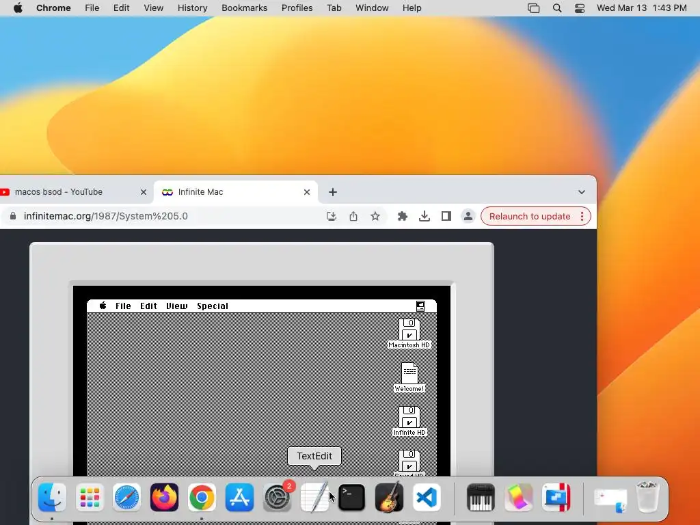Open the Trash in the Dock
Screen dimensions: 700x525
click(647, 496)
